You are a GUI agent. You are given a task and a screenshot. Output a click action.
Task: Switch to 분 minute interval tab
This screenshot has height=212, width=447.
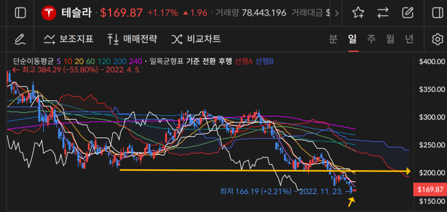point(333,39)
